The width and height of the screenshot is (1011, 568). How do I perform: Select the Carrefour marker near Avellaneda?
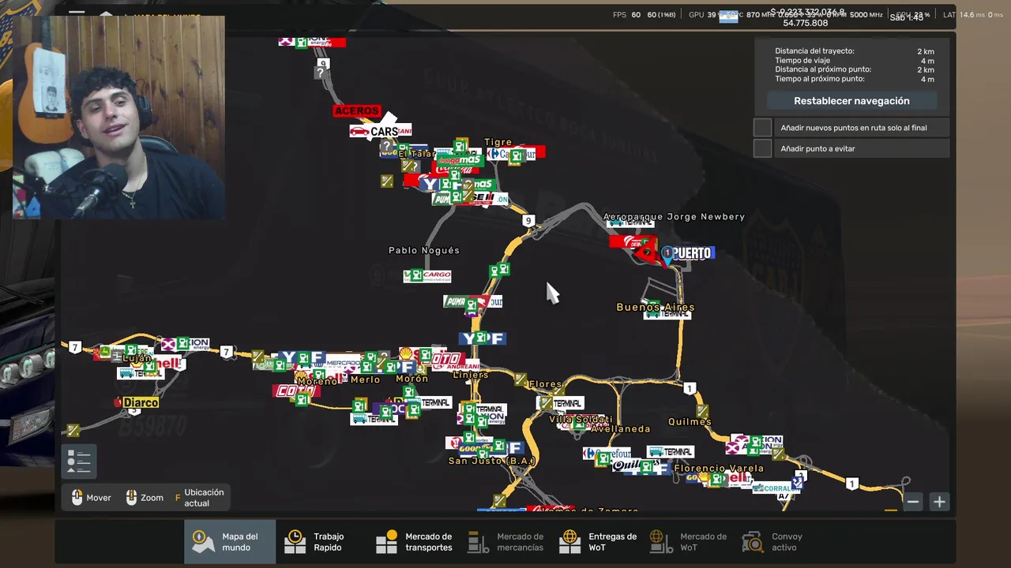pyautogui.click(x=607, y=454)
